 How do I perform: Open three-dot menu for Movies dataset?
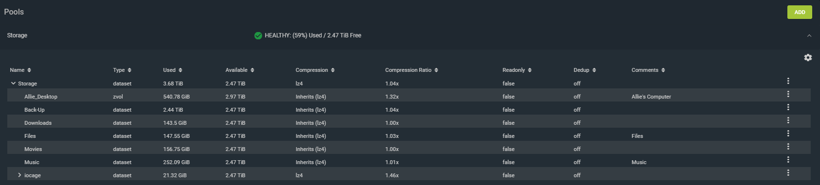[x=788, y=147]
